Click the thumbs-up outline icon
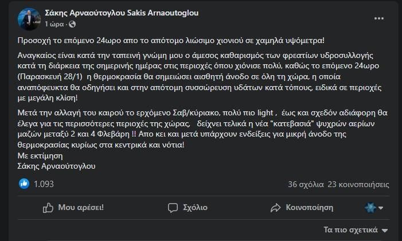 [x=48, y=207]
